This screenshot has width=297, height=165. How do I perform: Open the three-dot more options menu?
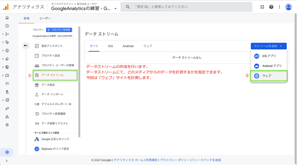(279, 7)
